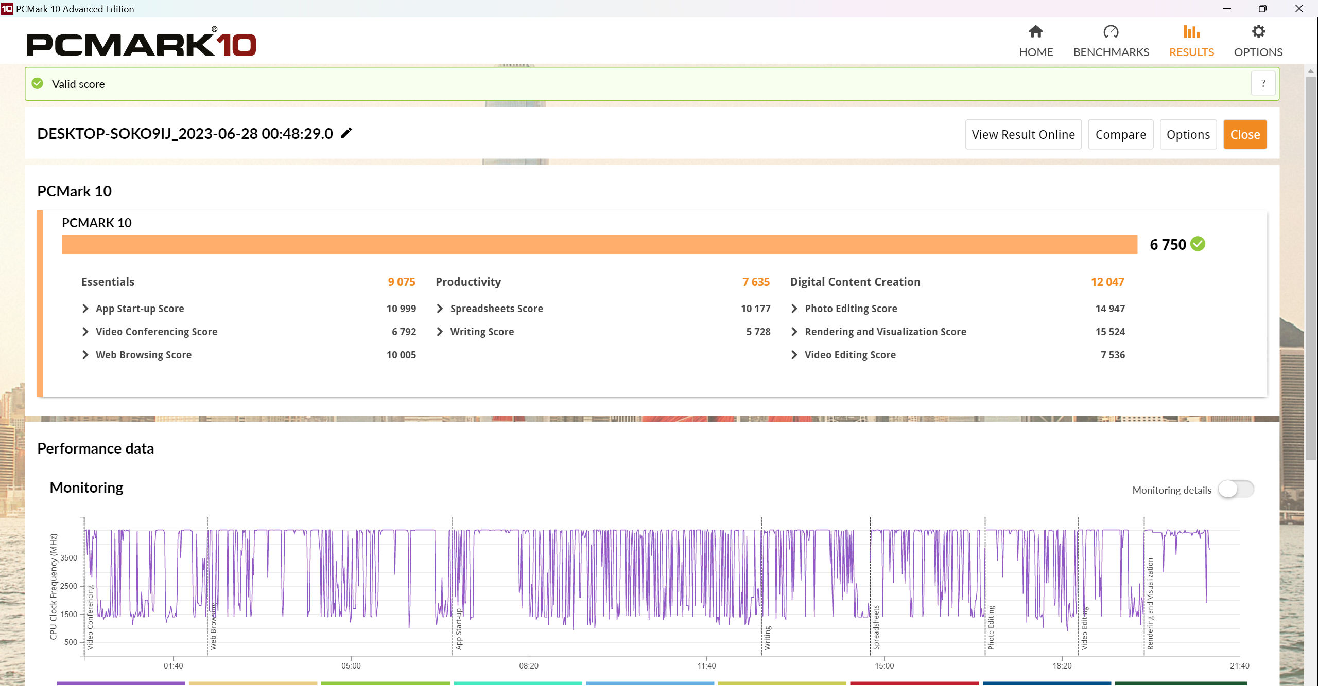This screenshot has width=1318, height=686.
Task: Expand Photo Editing Score
Action: click(794, 309)
